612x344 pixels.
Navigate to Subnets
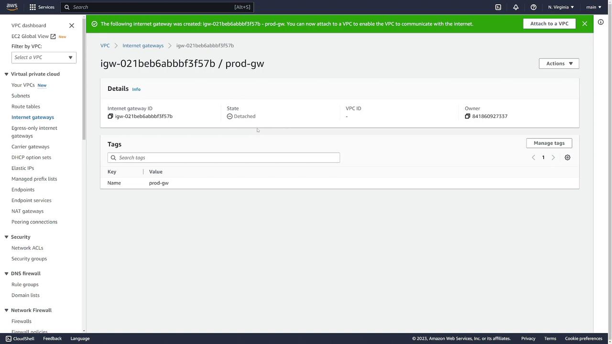click(x=21, y=96)
